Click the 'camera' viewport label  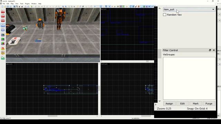click(9, 9)
